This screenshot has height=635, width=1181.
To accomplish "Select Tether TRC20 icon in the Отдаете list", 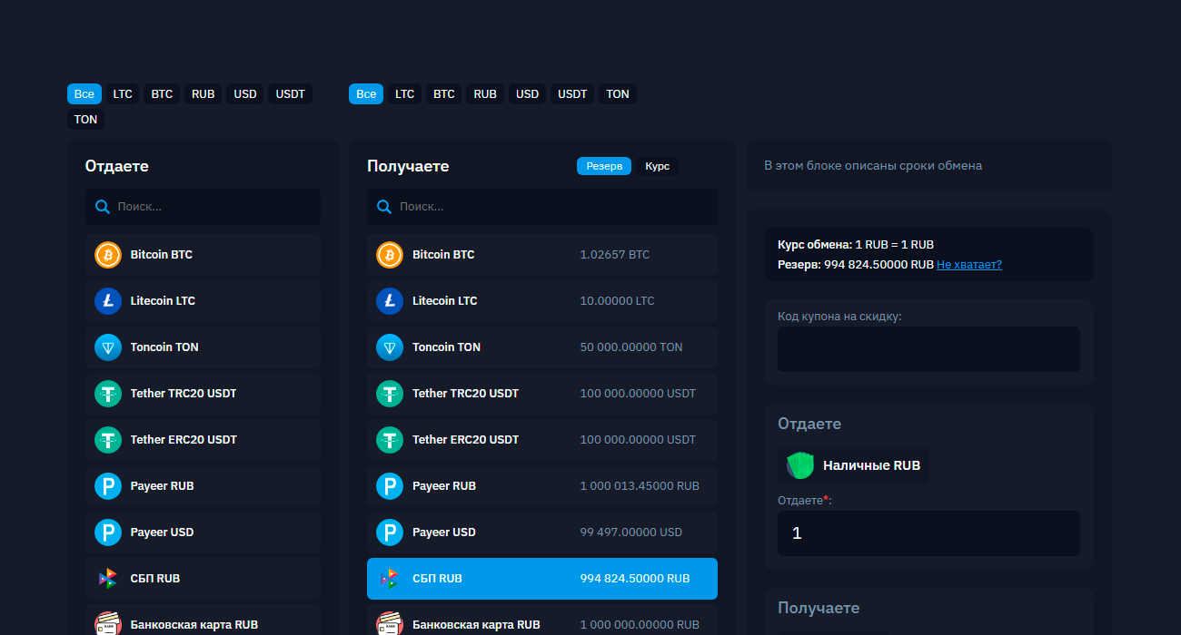I will tap(108, 394).
